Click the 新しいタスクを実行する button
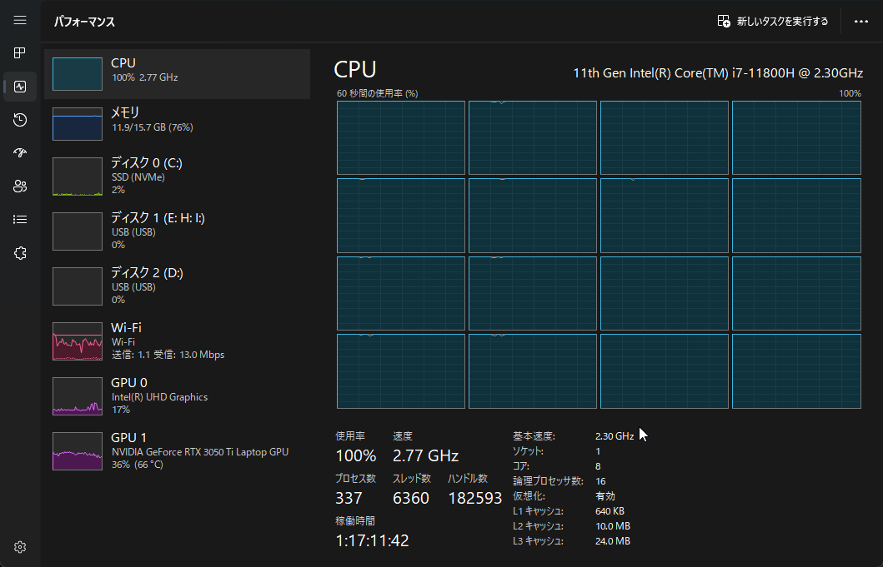883x567 pixels. pos(773,22)
